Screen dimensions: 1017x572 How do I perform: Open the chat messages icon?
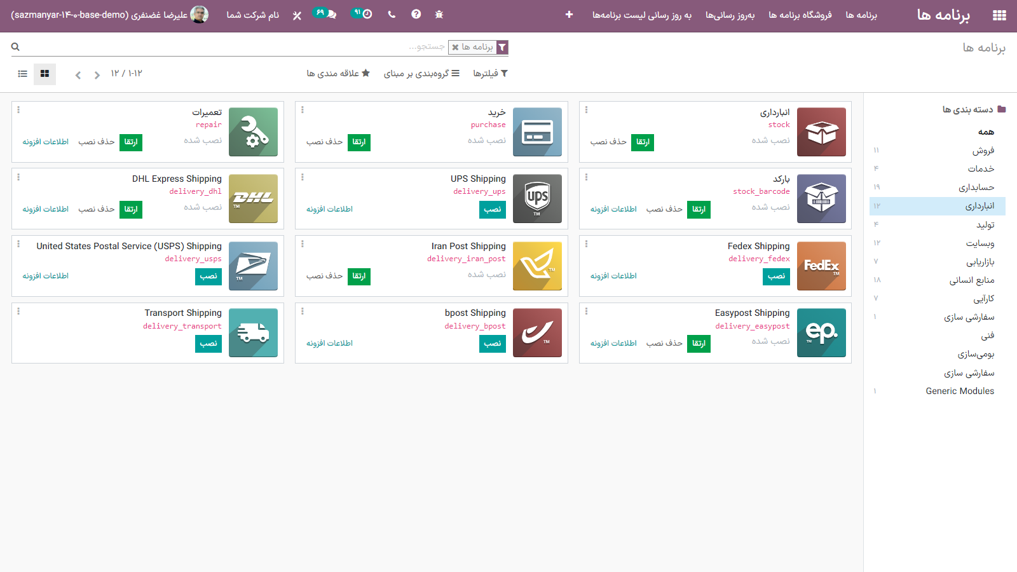click(331, 15)
